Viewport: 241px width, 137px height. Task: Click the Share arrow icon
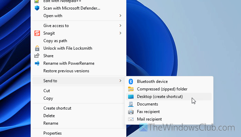(37, 56)
